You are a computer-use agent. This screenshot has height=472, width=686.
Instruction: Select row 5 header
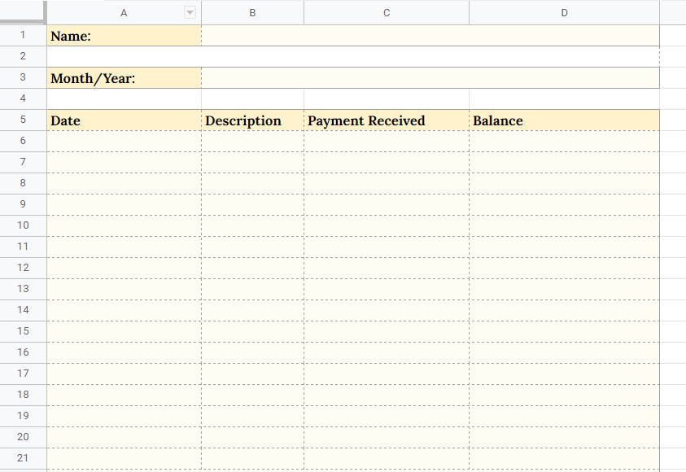pos(23,120)
